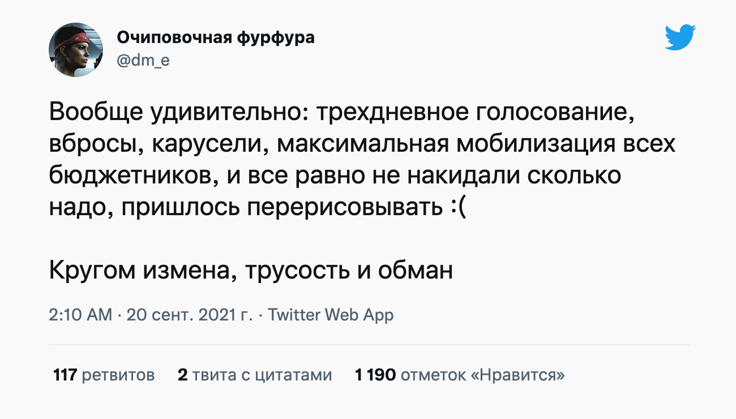Click the word карусели in the tweet

[x=206, y=144]
